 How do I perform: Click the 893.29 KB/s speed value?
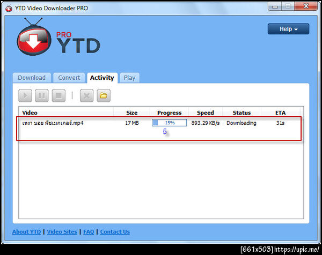[206, 123]
